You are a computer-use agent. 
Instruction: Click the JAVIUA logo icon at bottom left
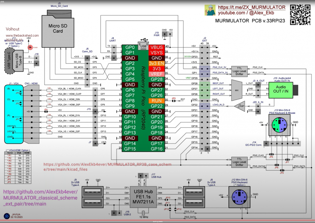pyautogui.click(x=7, y=215)
